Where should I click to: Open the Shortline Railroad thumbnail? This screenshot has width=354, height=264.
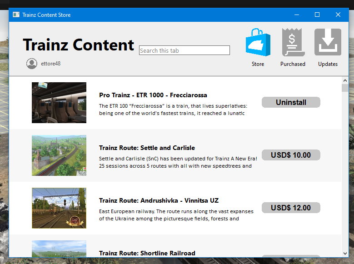click(59, 249)
